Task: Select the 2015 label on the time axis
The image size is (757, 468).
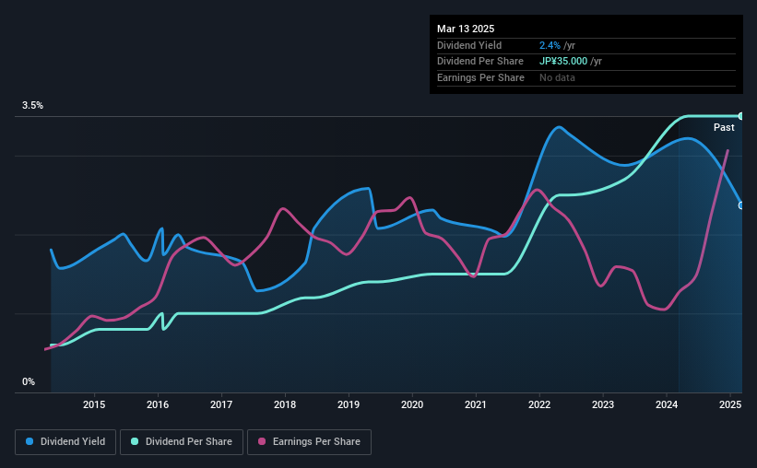Action: [94, 404]
